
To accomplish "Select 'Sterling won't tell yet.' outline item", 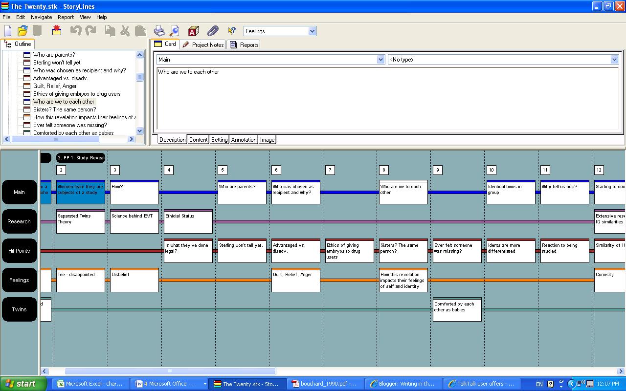I will (57, 63).
